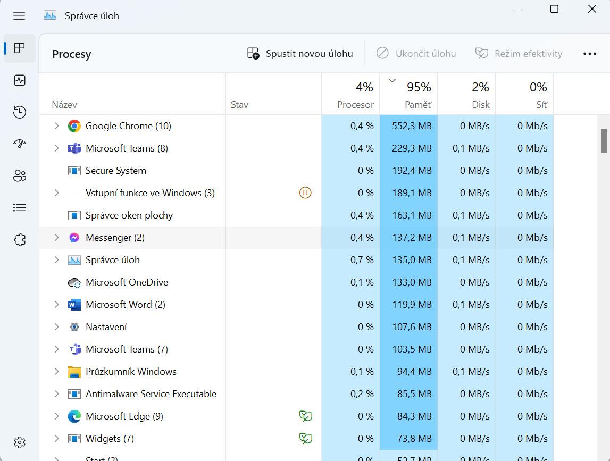This screenshot has height=461, width=610.
Task: Click the 94,4 MB memory value
Action: 414,372
